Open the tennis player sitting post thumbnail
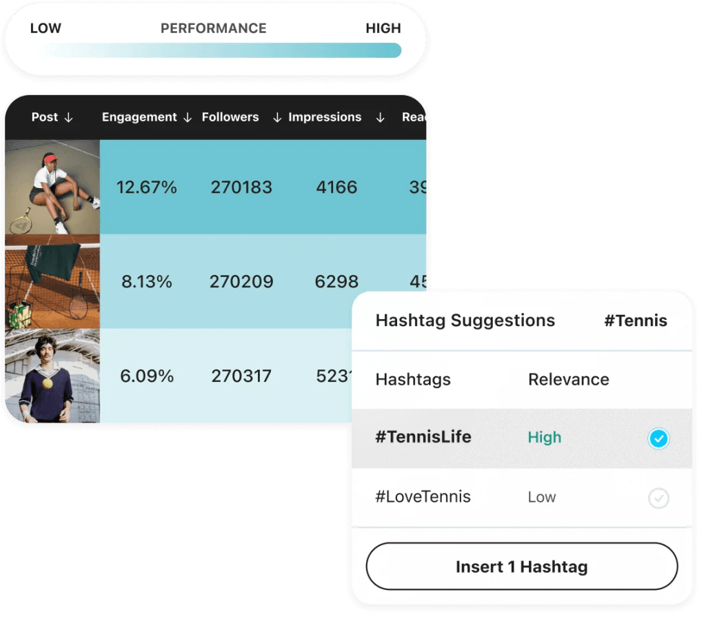 coord(52,187)
